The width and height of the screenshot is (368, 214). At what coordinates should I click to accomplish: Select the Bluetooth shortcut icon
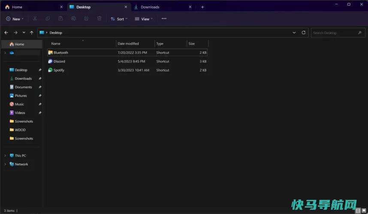pyautogui.click(x=50, y=53)
